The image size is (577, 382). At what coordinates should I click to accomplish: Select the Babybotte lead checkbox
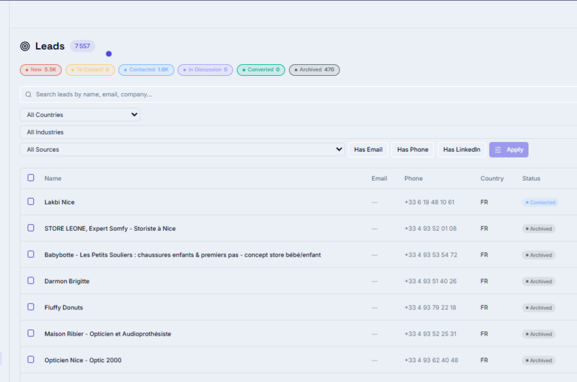(x=31, y=254)
